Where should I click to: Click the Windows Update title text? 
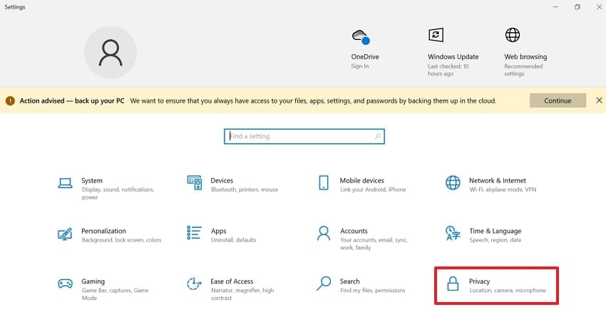tap(453, 57)
